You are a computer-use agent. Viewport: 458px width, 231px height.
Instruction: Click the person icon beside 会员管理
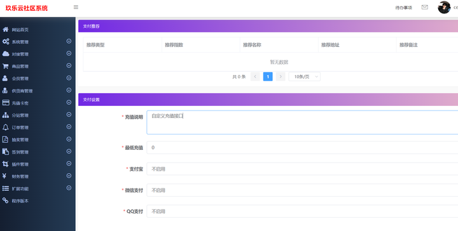click(x=5, y=78)
